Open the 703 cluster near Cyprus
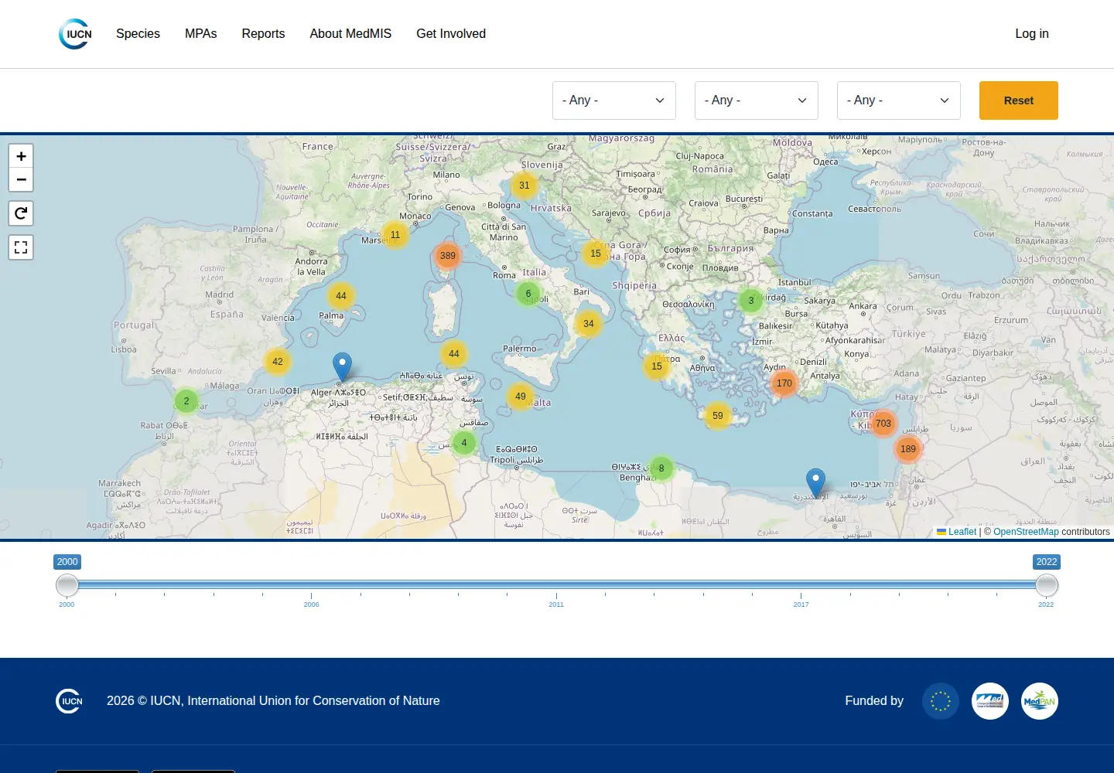Screen dimensions: 1114x773 pyautogui.click(x=883, y=424)
